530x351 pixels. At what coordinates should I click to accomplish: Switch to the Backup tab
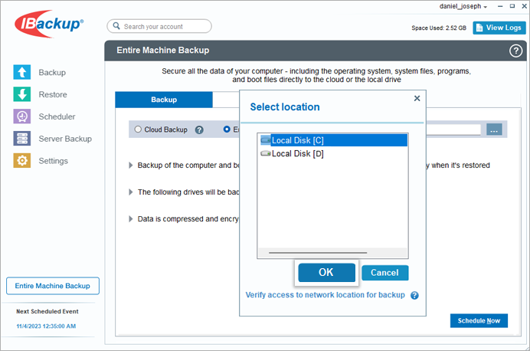point(164,100)
